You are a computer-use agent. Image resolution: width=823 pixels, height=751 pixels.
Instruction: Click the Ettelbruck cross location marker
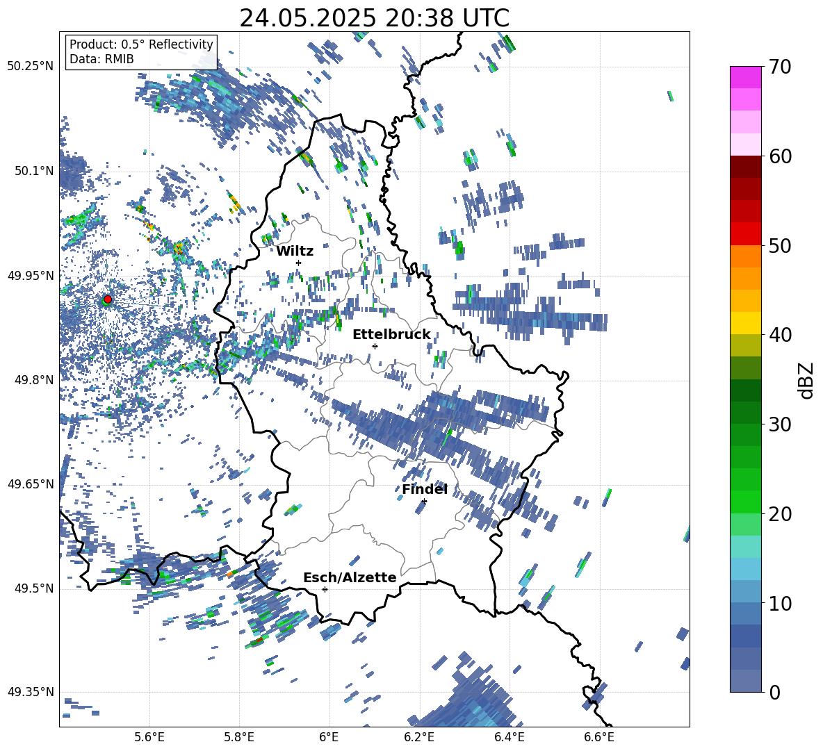coord(375,346)
